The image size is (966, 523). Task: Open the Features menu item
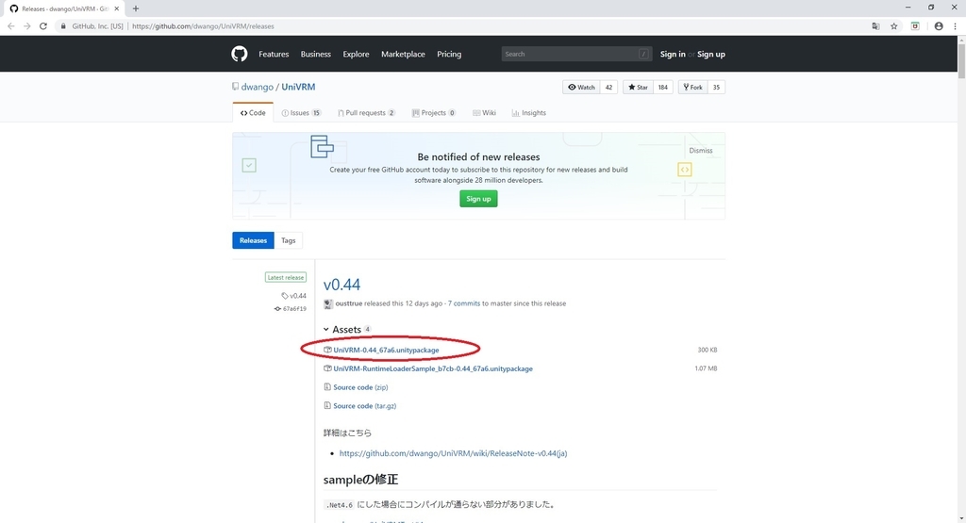pyautogui.click(x=274, y=54)
